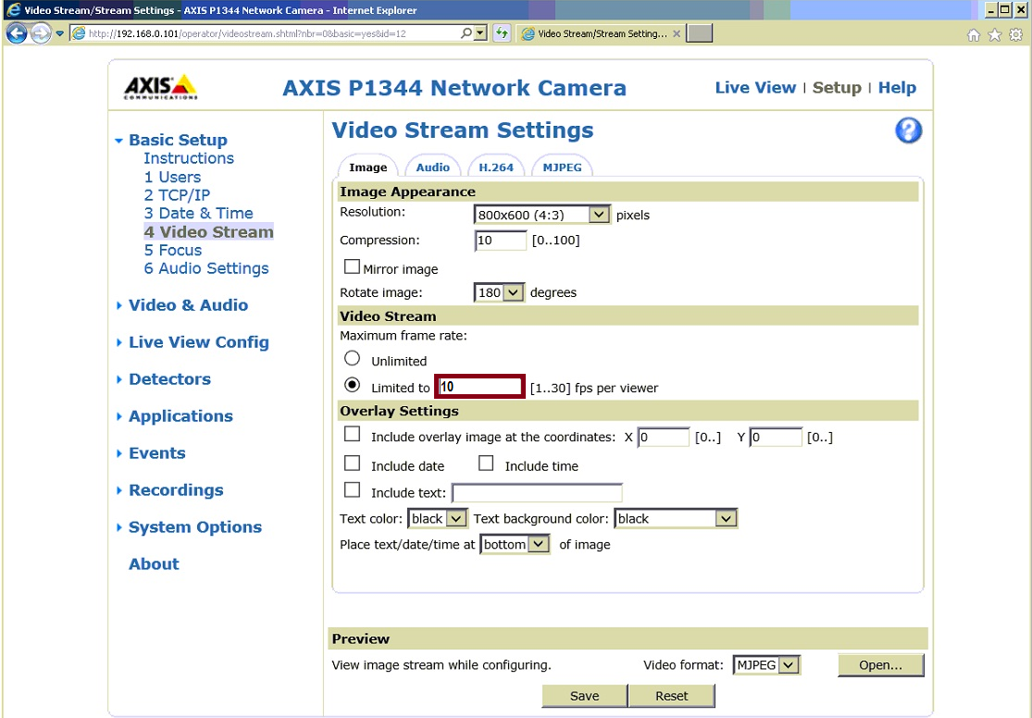Open Rotate image degrees dropdown
The width and height of the screenshot is (1032, 718).
(514, 292)
